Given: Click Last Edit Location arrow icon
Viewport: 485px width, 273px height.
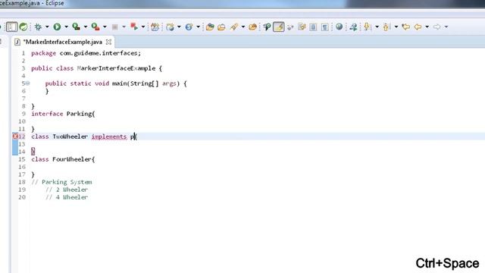Looking at the screenshot, I should tap(406, 27).
